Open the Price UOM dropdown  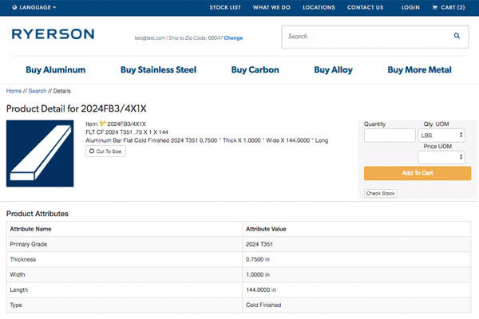point(441,157)
